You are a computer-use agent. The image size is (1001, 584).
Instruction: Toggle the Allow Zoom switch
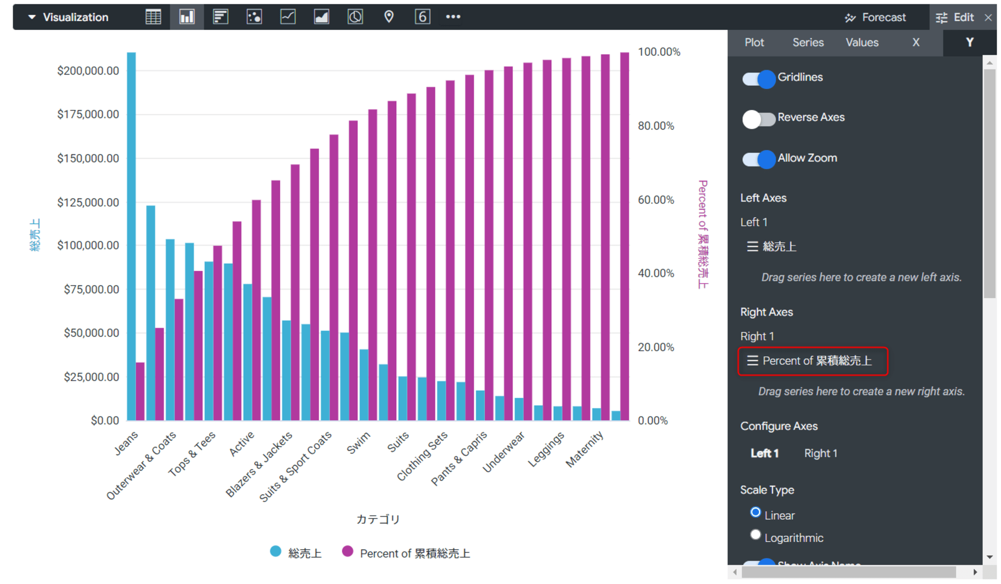(x=759, y=159)
